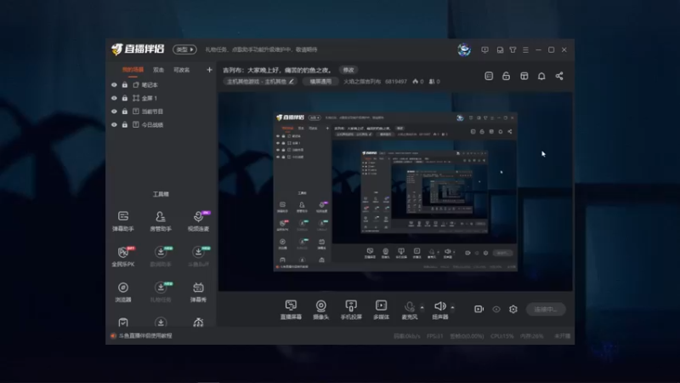Image resolution: width=680 pixels, height=383 pixels.
Task: Expand the microphone options arrow
Action: click(422, 307)
